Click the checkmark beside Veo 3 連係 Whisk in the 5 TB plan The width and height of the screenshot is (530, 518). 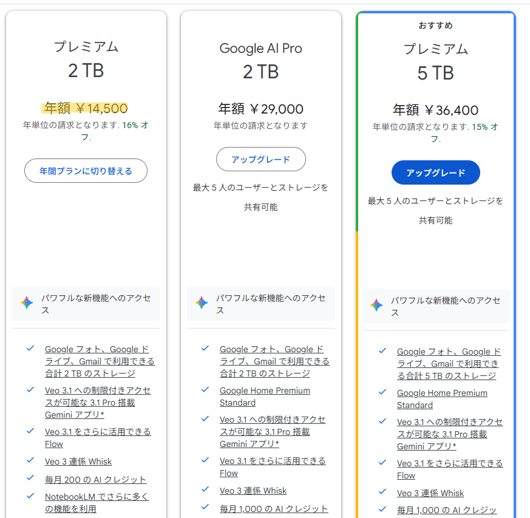[382, 492]
